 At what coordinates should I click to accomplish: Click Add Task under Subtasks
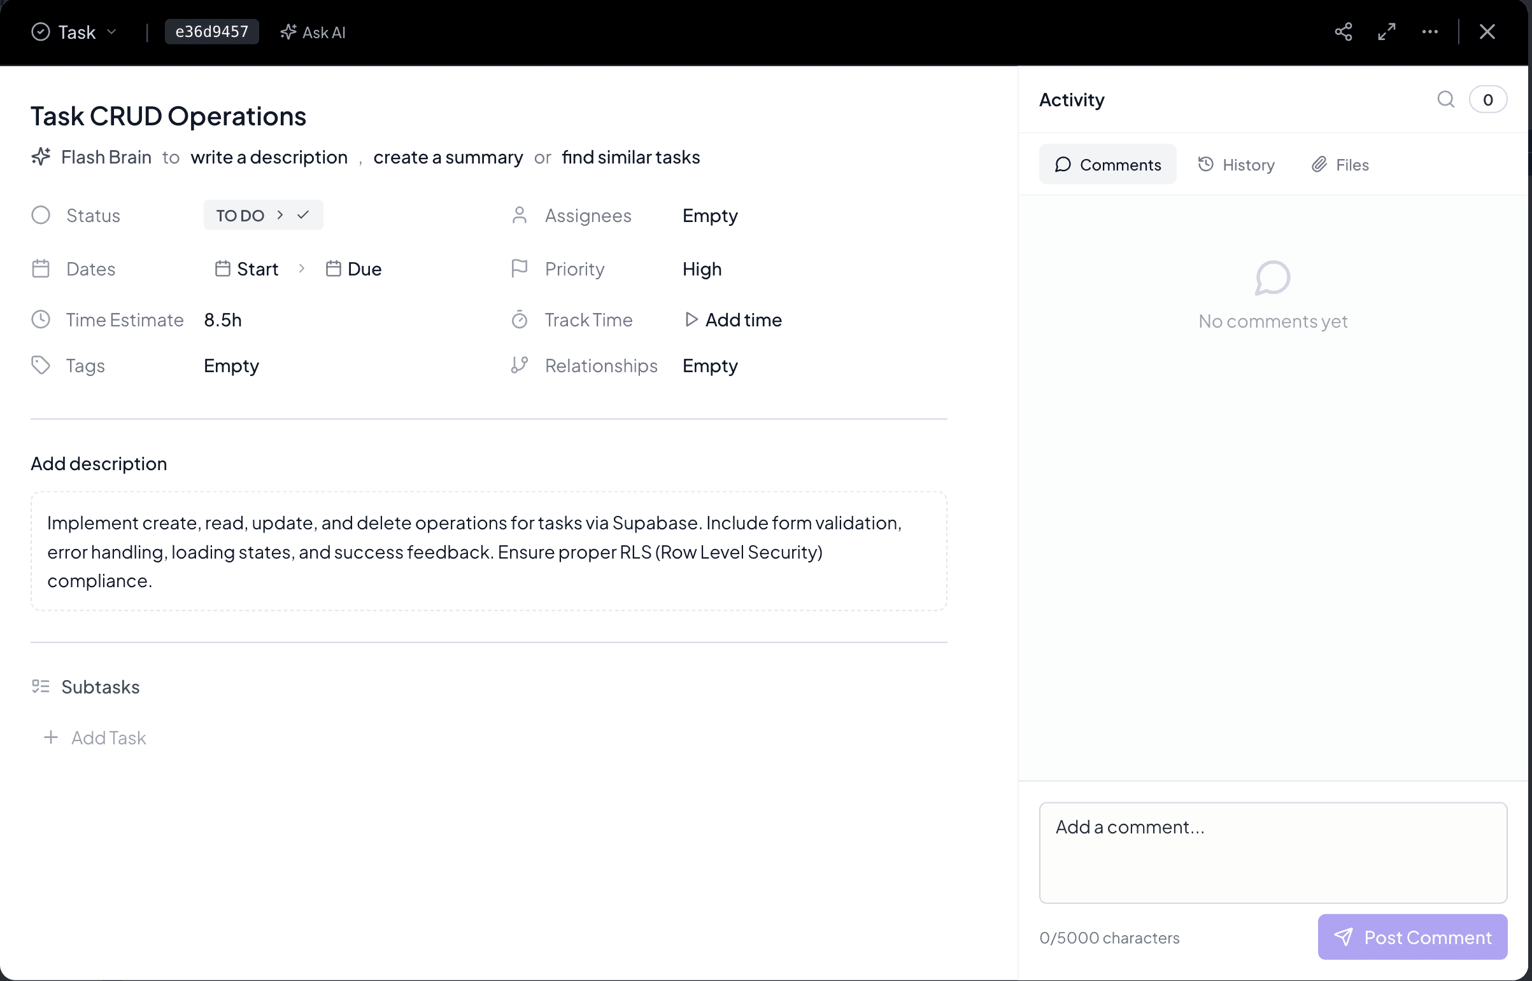pos(96,738)
